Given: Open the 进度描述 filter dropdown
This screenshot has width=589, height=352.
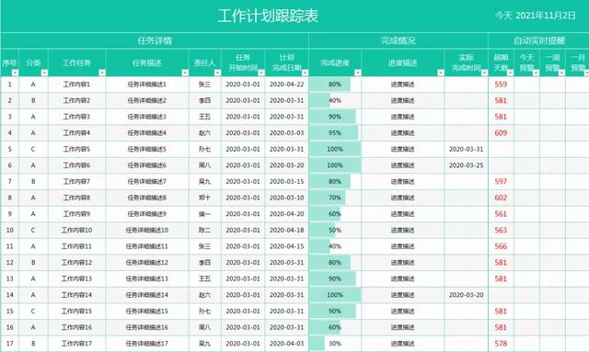Looking at the screenshot, I should pos(441,73).
